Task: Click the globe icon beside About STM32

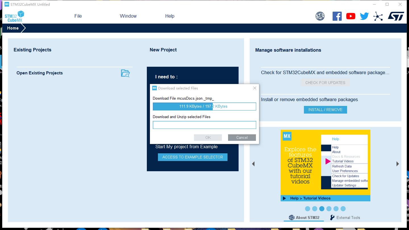Action: point(292,218)
